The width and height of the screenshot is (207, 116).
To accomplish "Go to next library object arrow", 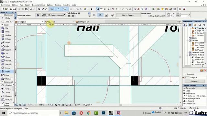I will coord(73,16).
